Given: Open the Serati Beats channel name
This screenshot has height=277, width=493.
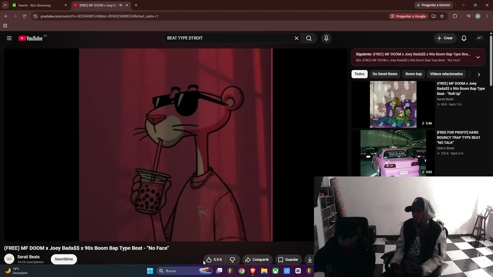Looking at the screenshot, I should click(x=29, y=257).
